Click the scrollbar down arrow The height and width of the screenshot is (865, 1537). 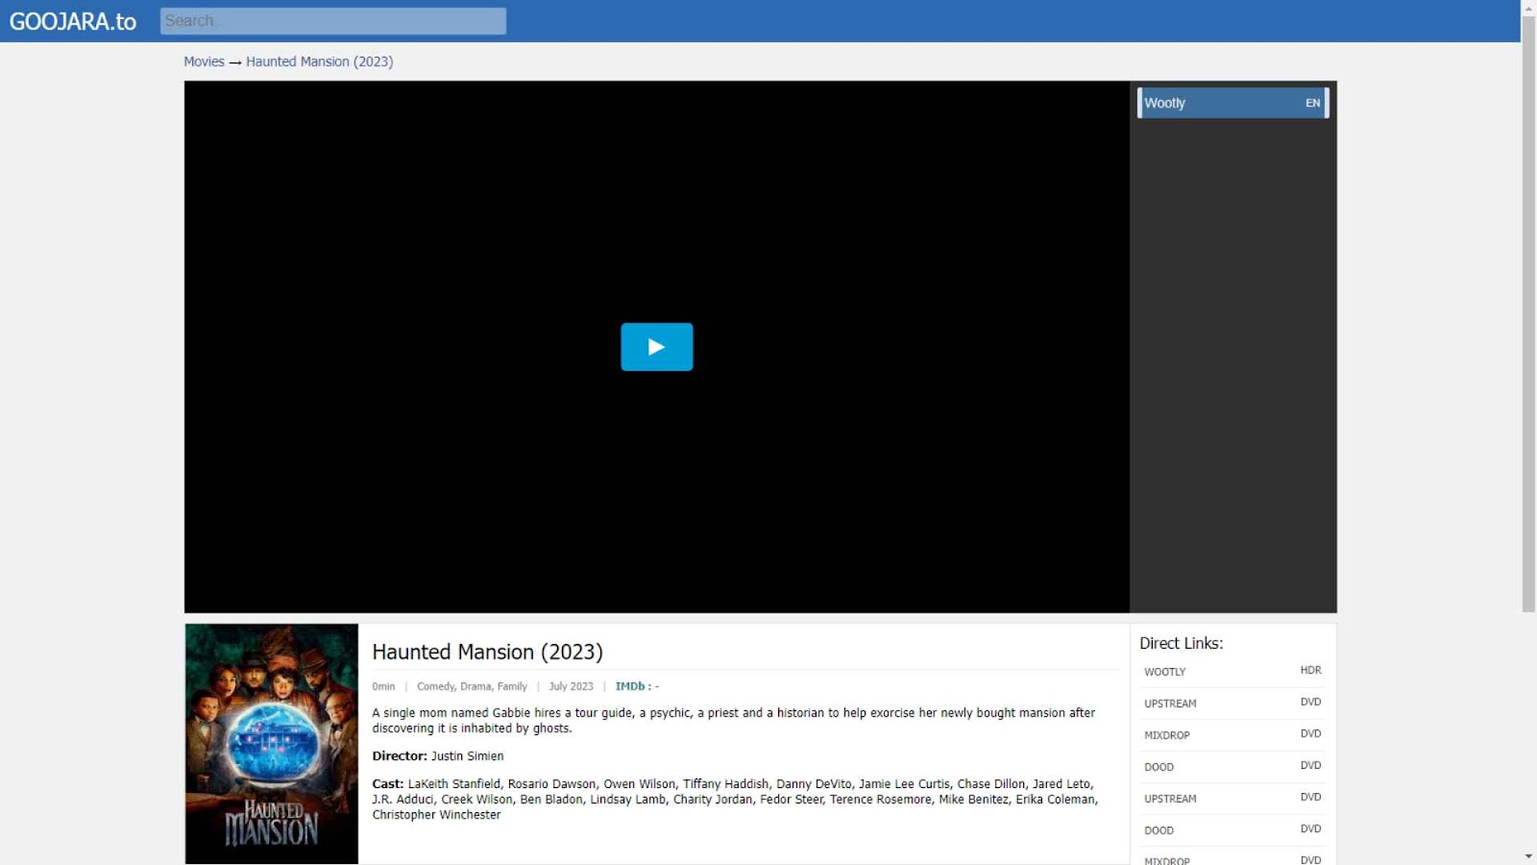1528,856
